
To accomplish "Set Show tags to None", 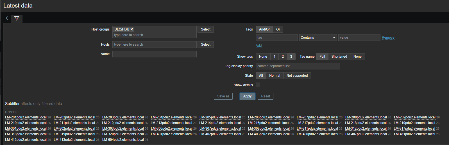I will coord(263,57).
